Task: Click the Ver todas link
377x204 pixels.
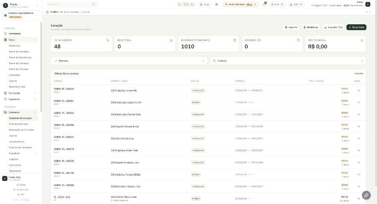Action: [x=359, y=74]
